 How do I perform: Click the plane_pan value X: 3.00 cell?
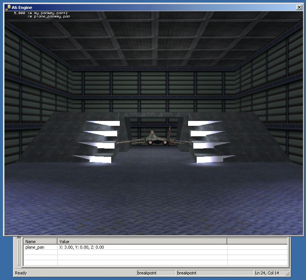(x=82, y=247)
